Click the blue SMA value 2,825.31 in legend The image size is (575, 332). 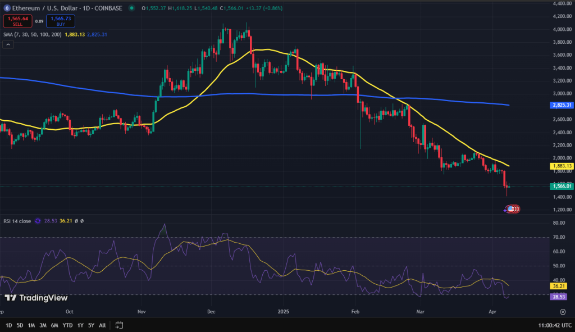(x=97, y=34)
